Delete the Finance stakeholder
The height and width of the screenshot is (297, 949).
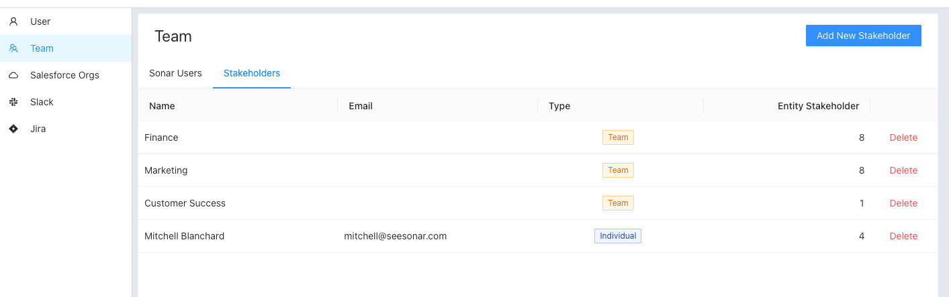(x=903, y=137)
